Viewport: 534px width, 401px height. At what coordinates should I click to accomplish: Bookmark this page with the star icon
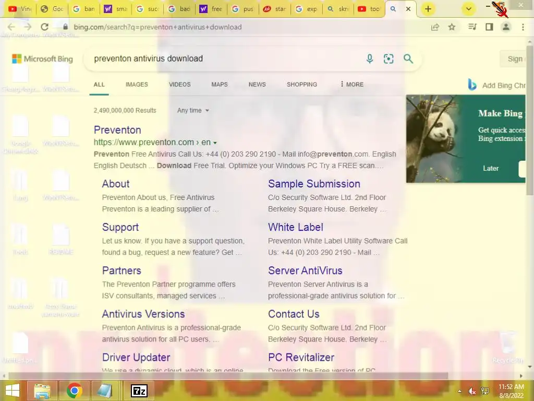coord(452,27)
